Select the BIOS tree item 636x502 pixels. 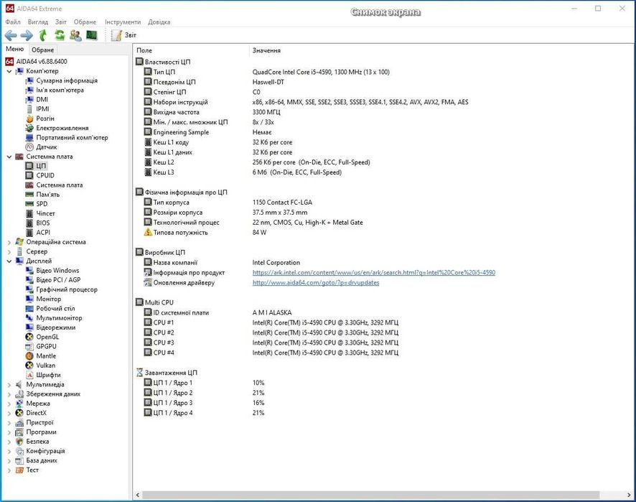[x=42, y=223]
